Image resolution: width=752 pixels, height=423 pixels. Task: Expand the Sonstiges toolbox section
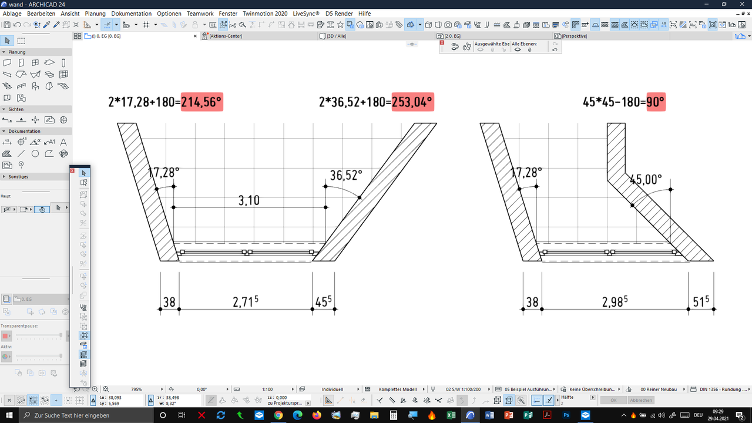point(4,176)
